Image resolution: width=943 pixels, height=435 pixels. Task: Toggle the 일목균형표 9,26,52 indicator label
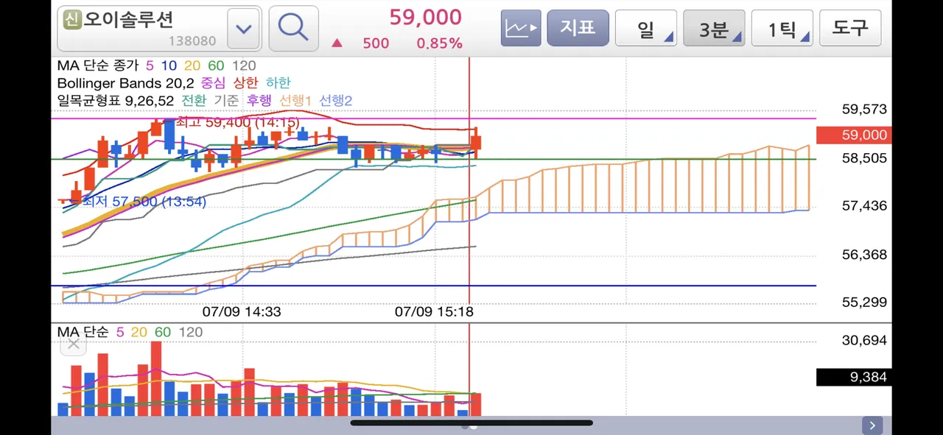(x=115, y=99)
